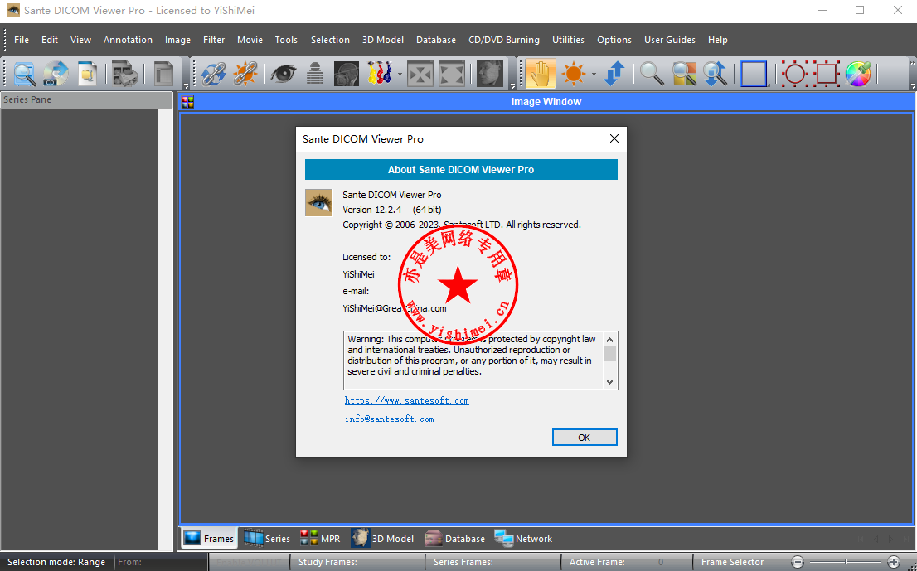Screen dimensions: 917x571
Task: Close the About dialog with X
Action: [x=614, y=138]
